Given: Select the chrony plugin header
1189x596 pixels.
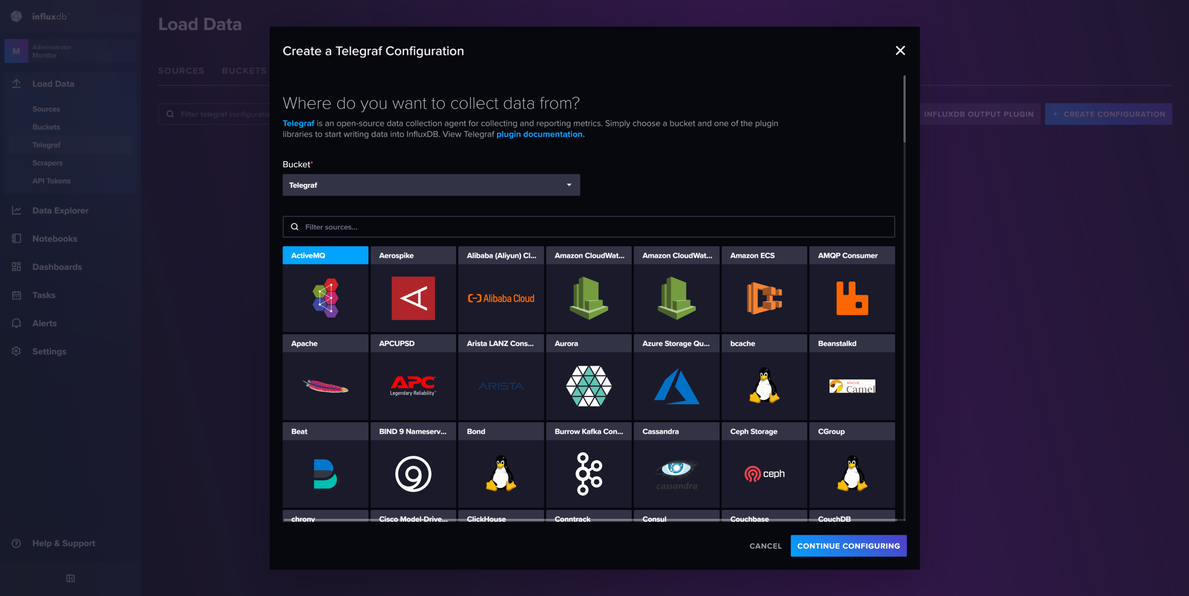Looking at the screenshot, I should click(325, 517).
